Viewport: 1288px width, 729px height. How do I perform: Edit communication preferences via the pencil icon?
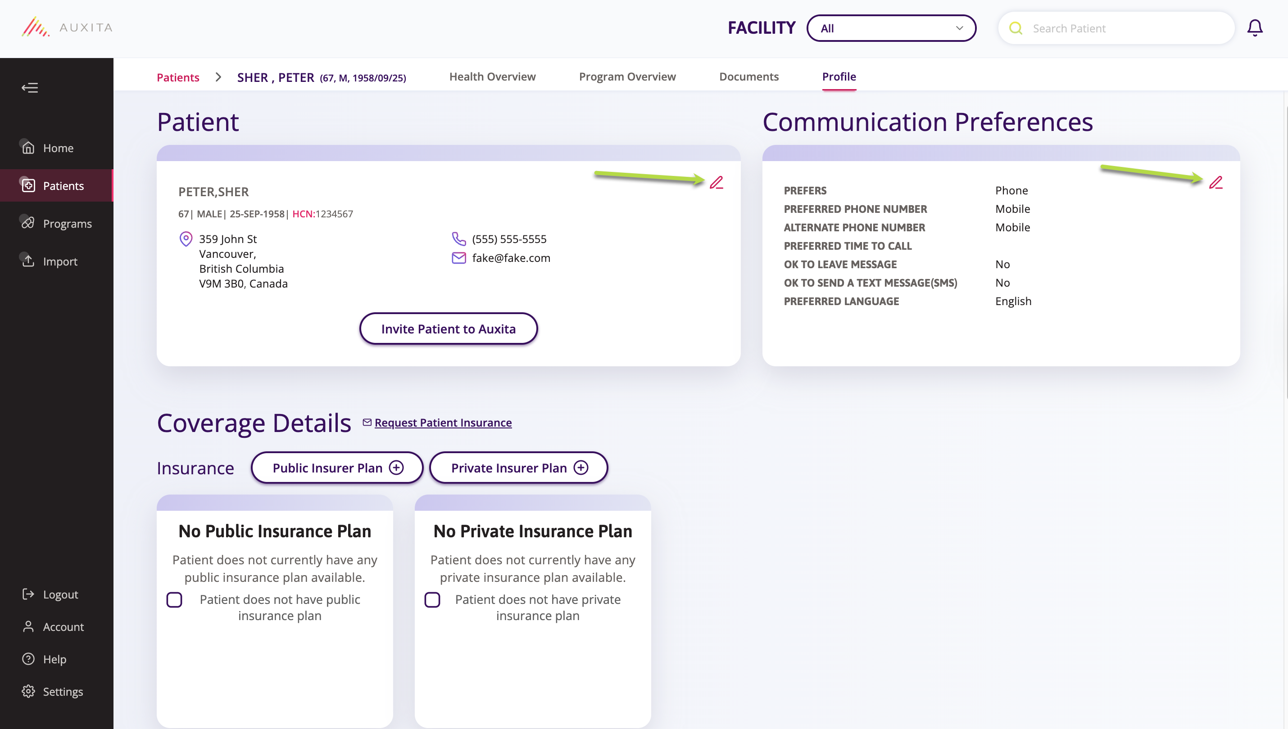[x=1215, y=182]
